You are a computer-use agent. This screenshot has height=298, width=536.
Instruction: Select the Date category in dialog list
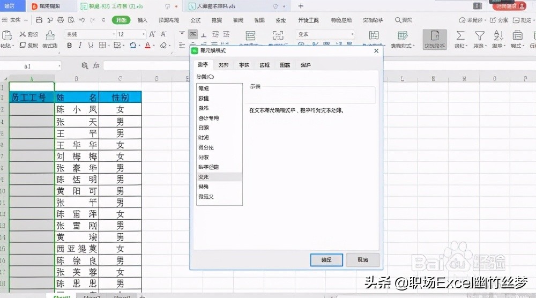click(x=219, y=128)
